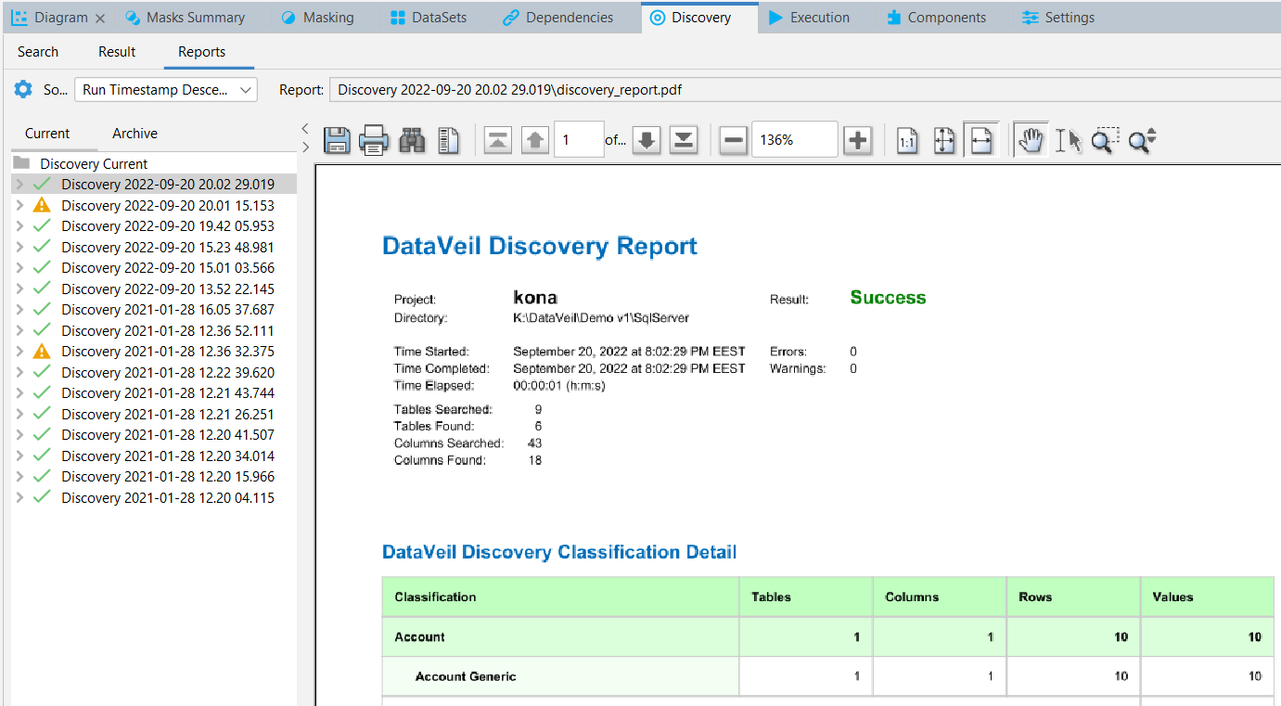The image size is (1281, 706).
Task: Select the hand pan tool
Action: (x=1031, y=140)
